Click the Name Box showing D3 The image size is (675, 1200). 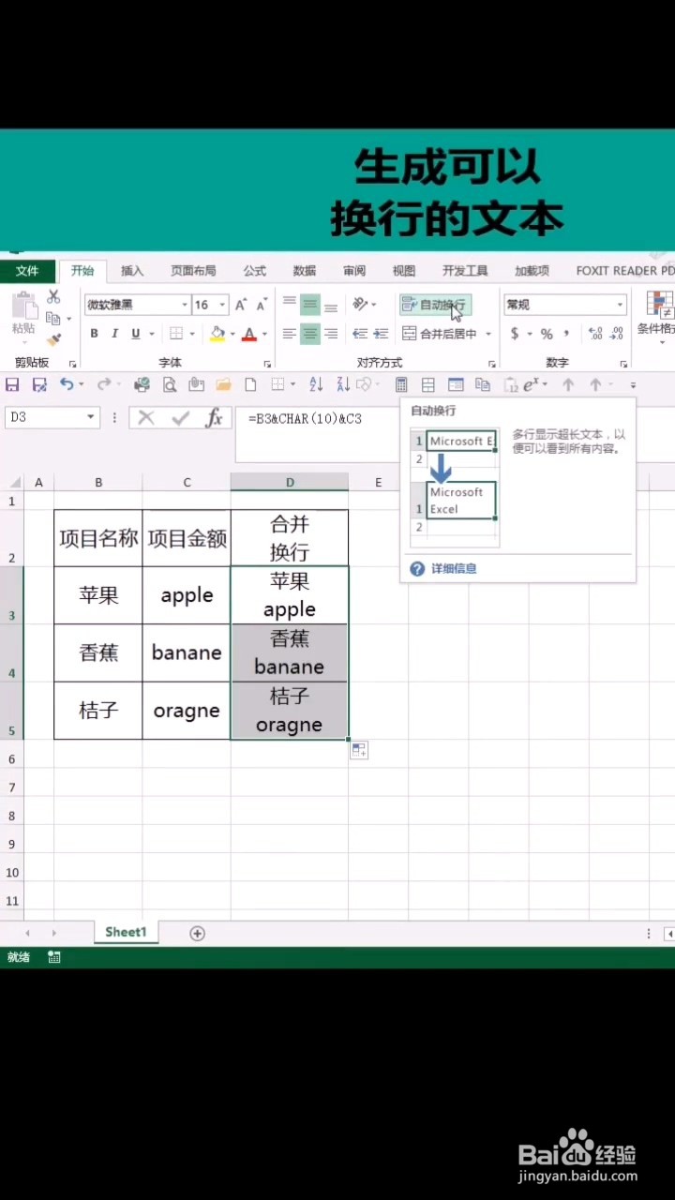52,418
